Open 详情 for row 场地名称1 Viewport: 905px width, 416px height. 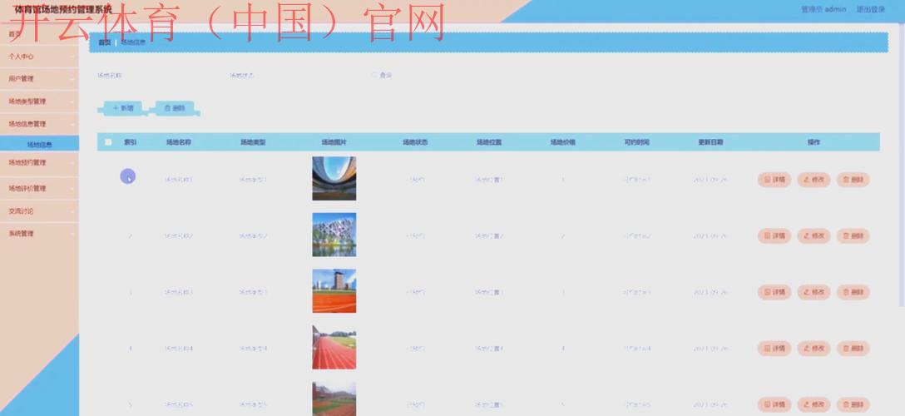coord(774,180)
